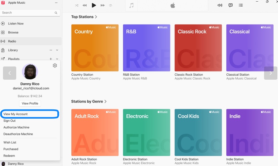Toggle shuffle playback

(x=77, y=5)
